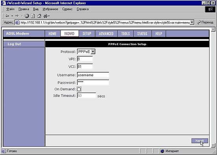The image size is (217, 155).
Task: Click the Home icon in toolbar
Action: coord(39,16)
